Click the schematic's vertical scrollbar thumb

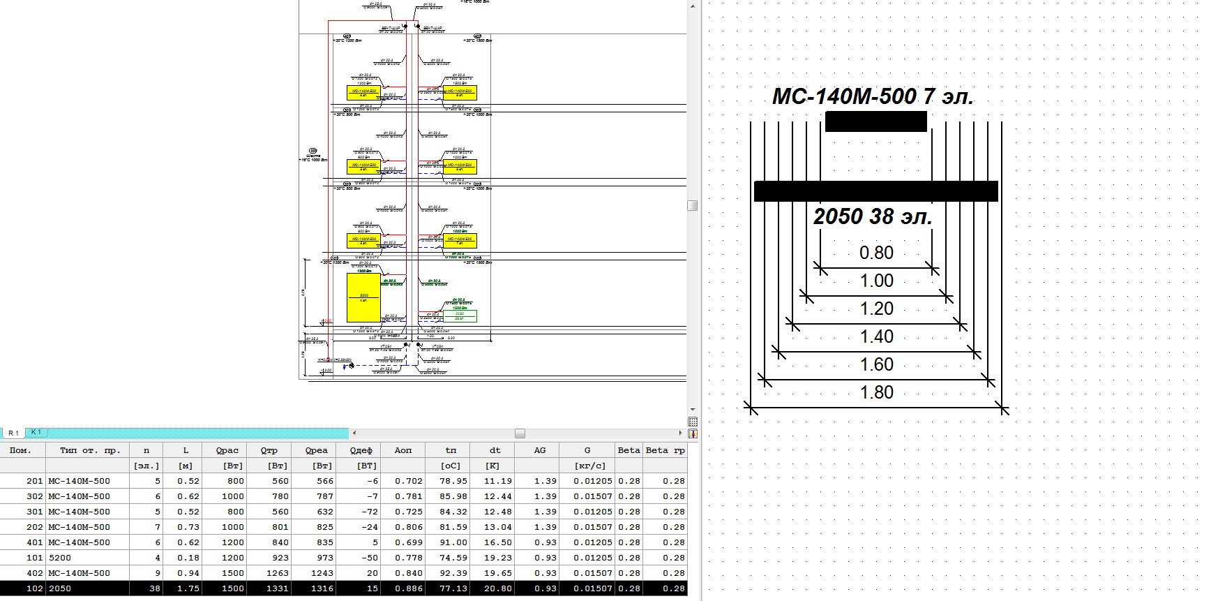[693, 205]
